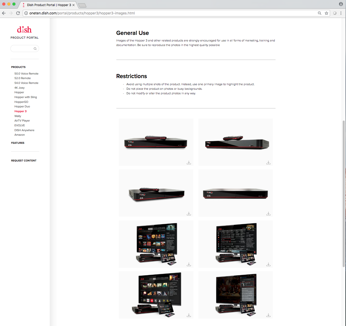
Task: Open the TV with program guide thumbnail
Action: tap(235, 244)
